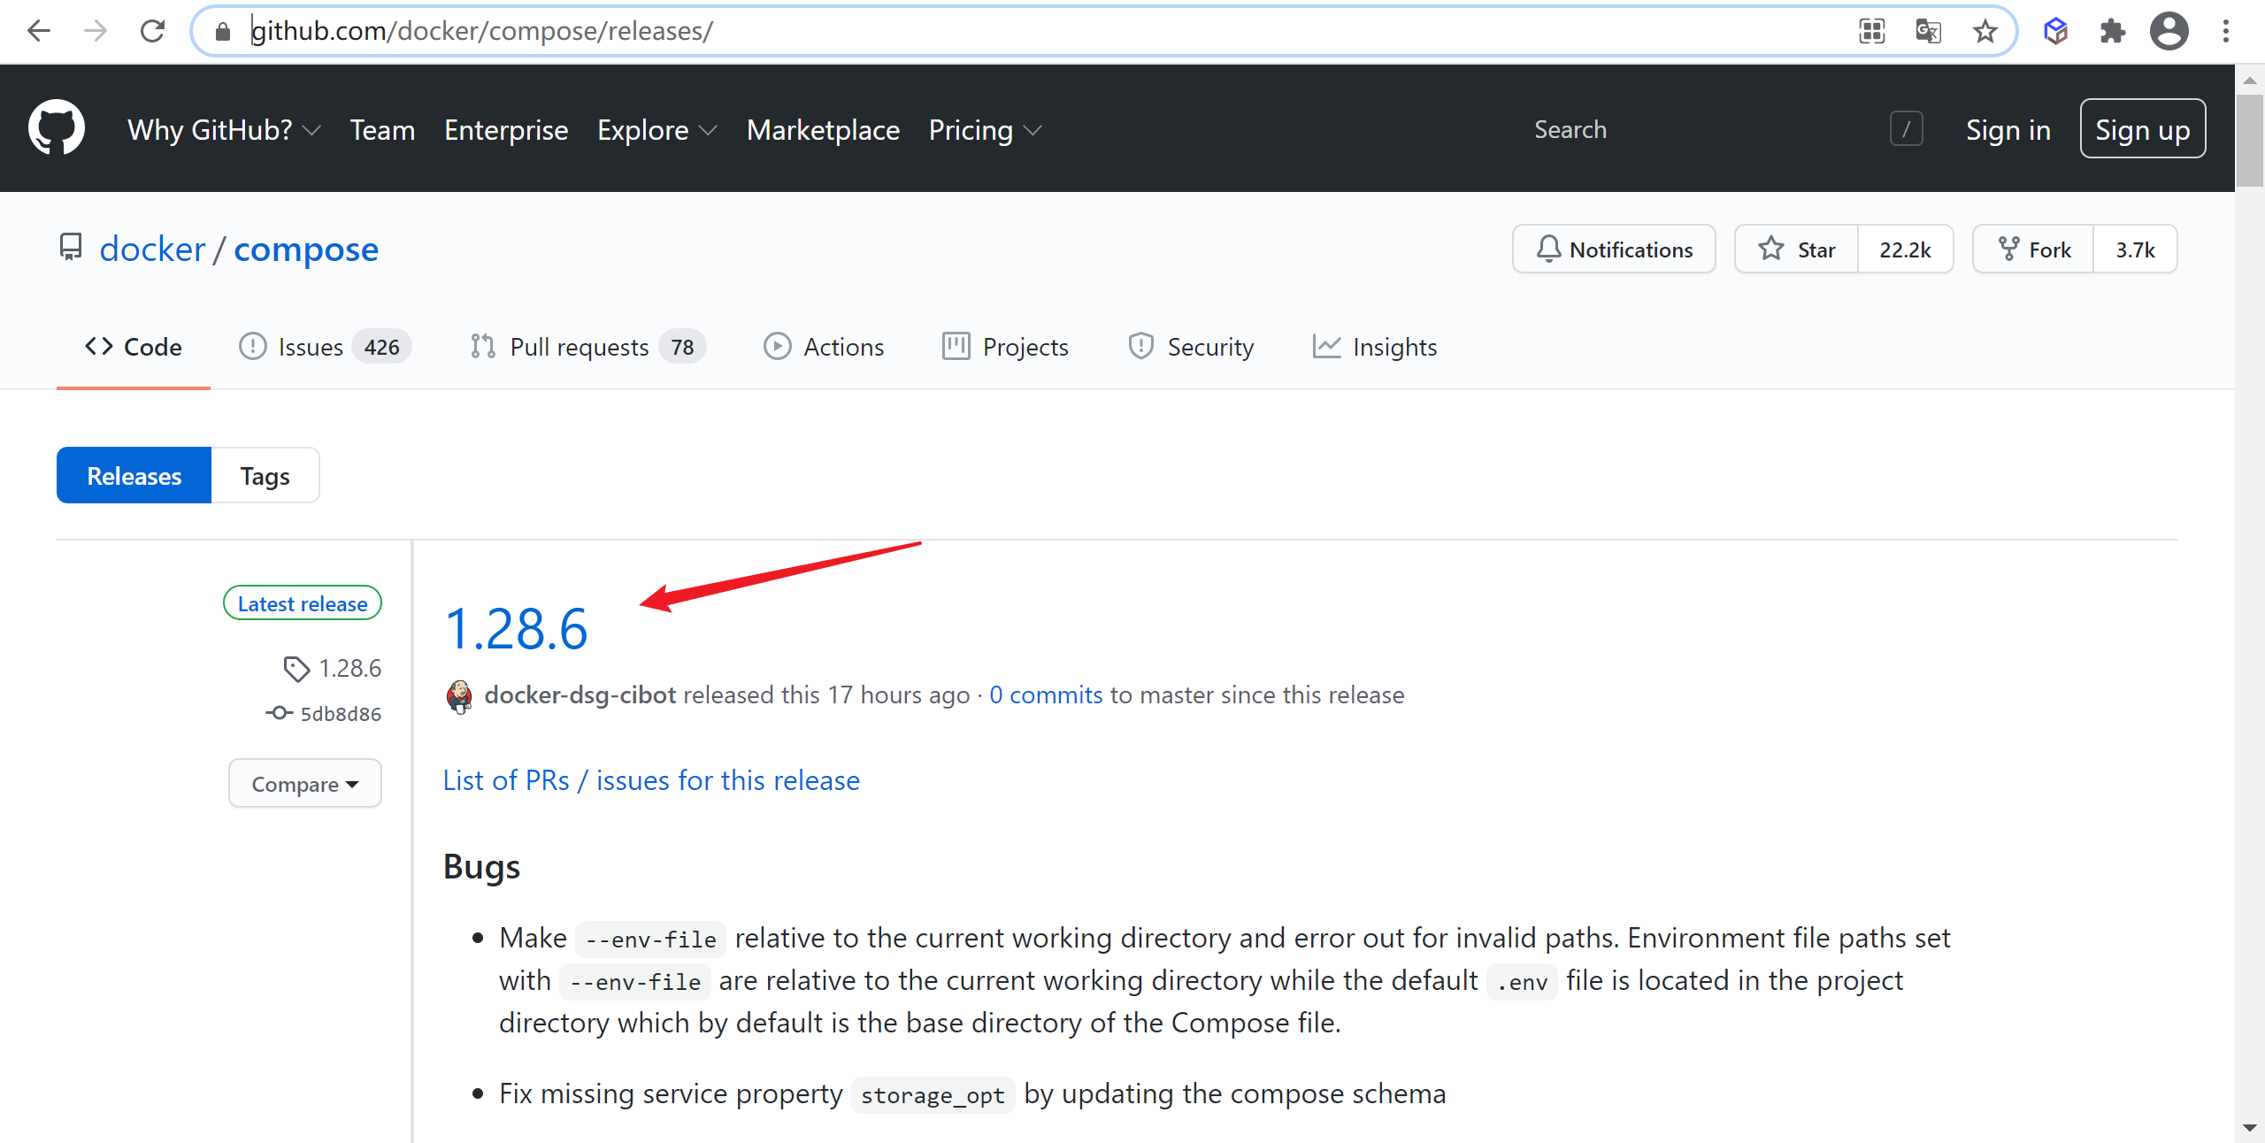Fork the compose repository

pos(2033,249)
